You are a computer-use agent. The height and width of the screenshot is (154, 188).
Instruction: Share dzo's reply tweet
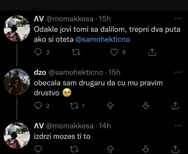click(x=175, y=106)
